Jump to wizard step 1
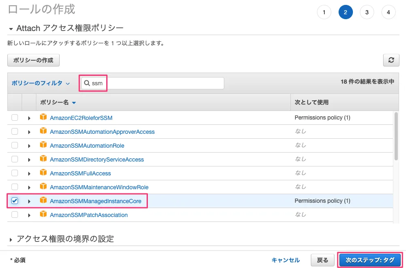Image resolution: width=406 pixels, height=268 pixels. pyautogui.click(x=324, y=12)
